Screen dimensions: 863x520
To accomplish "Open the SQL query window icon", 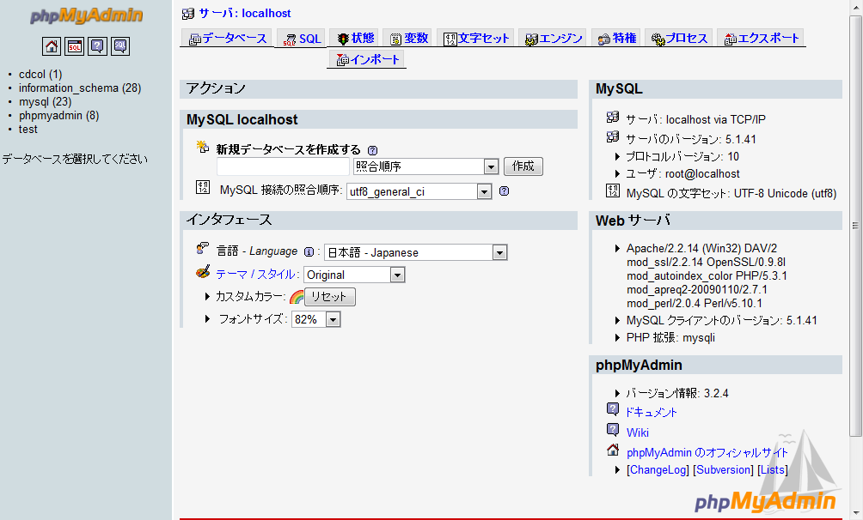I will 75,46.
